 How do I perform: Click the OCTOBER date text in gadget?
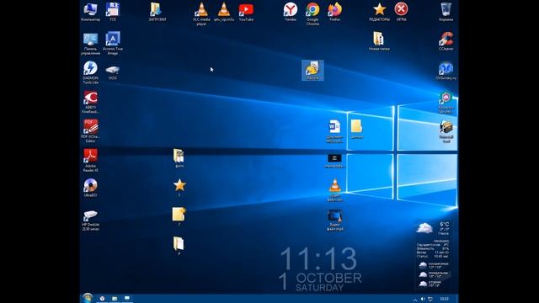[x=328, y=278]
